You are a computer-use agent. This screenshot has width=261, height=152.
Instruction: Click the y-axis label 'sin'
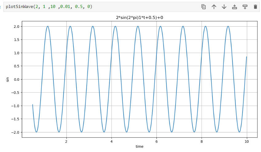pos(7,80)
